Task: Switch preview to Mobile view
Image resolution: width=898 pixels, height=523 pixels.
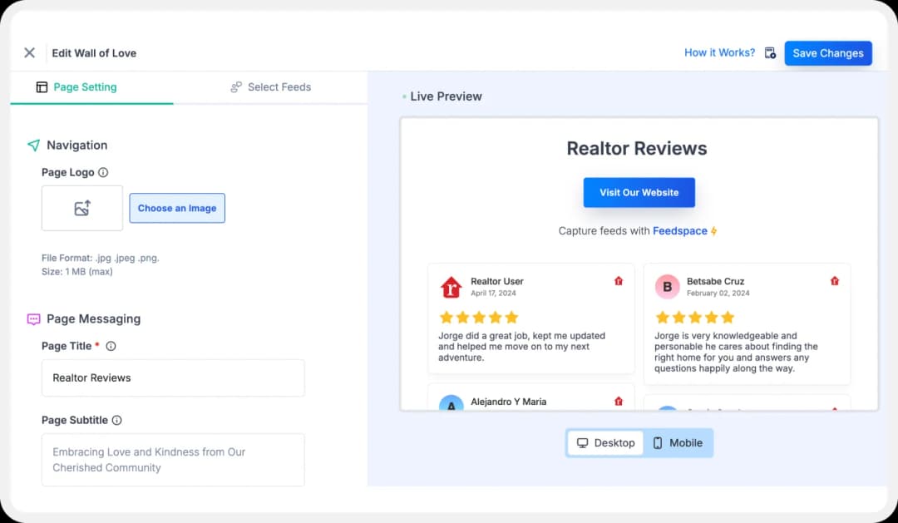Action: 678,443
